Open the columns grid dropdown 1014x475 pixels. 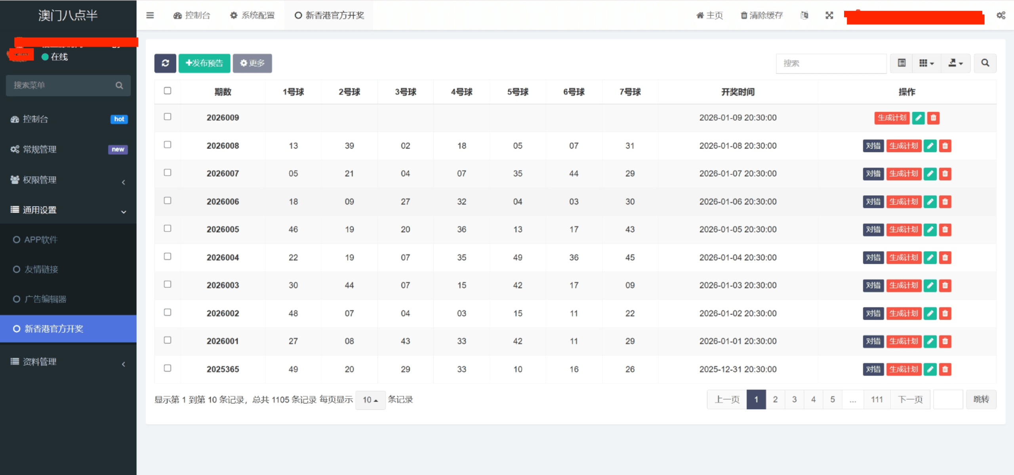coord(926,63)
